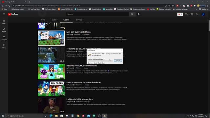Image resolution: width=210 pixels, height=118 pixels.
Task: Open Mail app from taskbar
Action: [x=89, y=116]
